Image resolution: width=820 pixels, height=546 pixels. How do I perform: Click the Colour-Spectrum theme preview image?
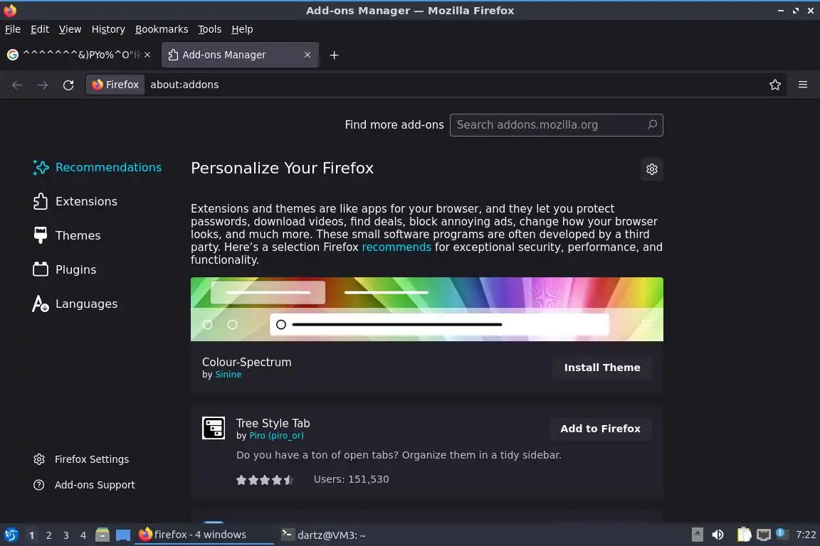[427, 309]
